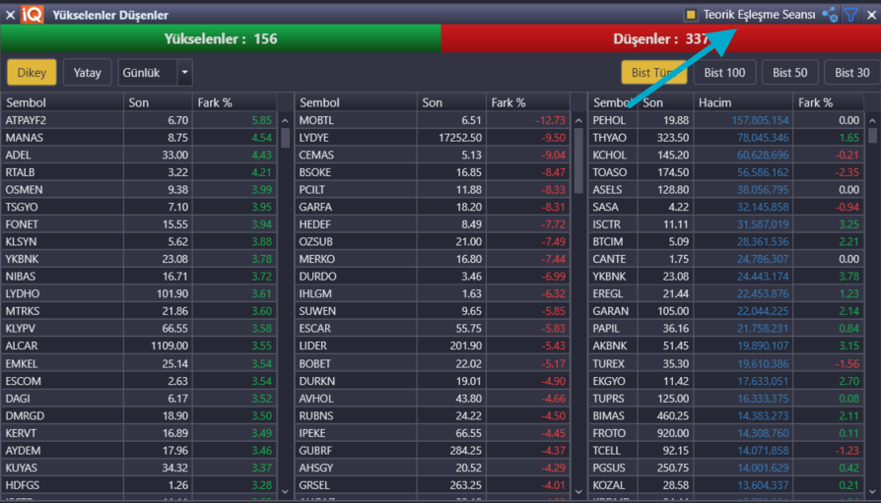Click the iQ logo icon

(x=32, y=15)
